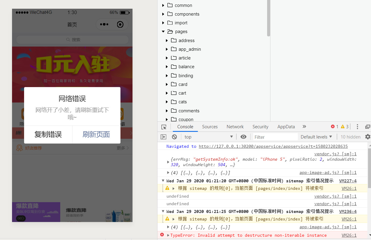The height and width of the screenshot is (240, 371).
Task: Click the binding folder icon
Action: click(x=174, y=75)
